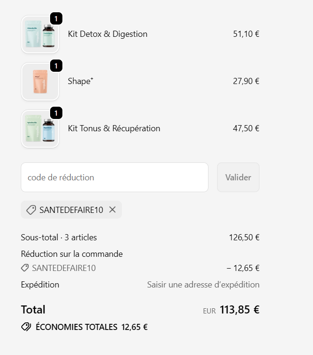The image size is (313, 355).
Task: Open the Kit Detox & Digestion product thumbnail
Action: pyautogui.click(x=40, y=34)
